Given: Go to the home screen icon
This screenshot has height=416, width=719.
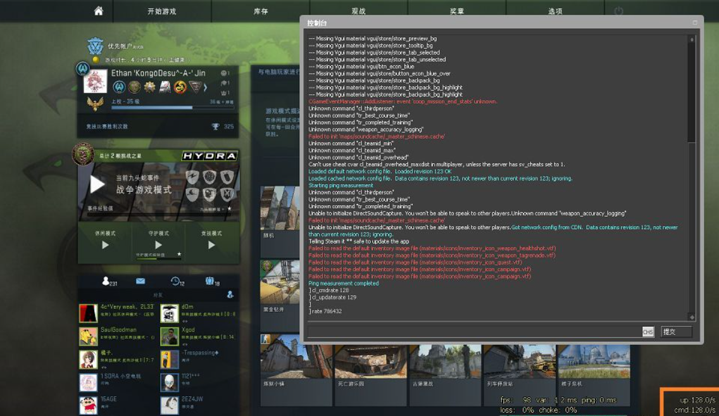Looking at the screenshot, I should (99, 11).
